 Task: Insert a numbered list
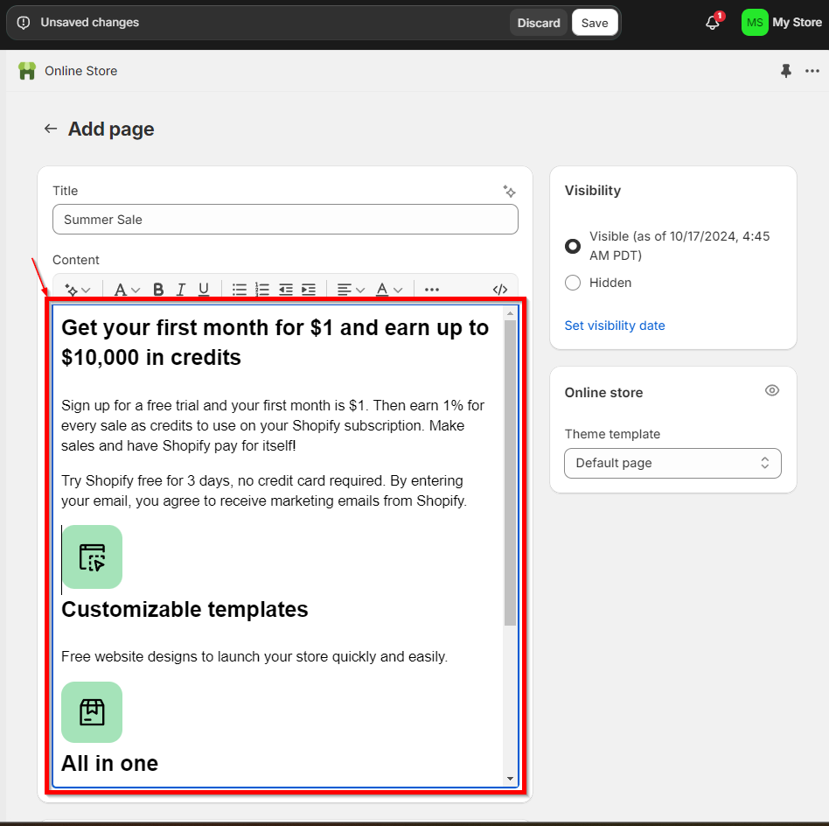262,290
